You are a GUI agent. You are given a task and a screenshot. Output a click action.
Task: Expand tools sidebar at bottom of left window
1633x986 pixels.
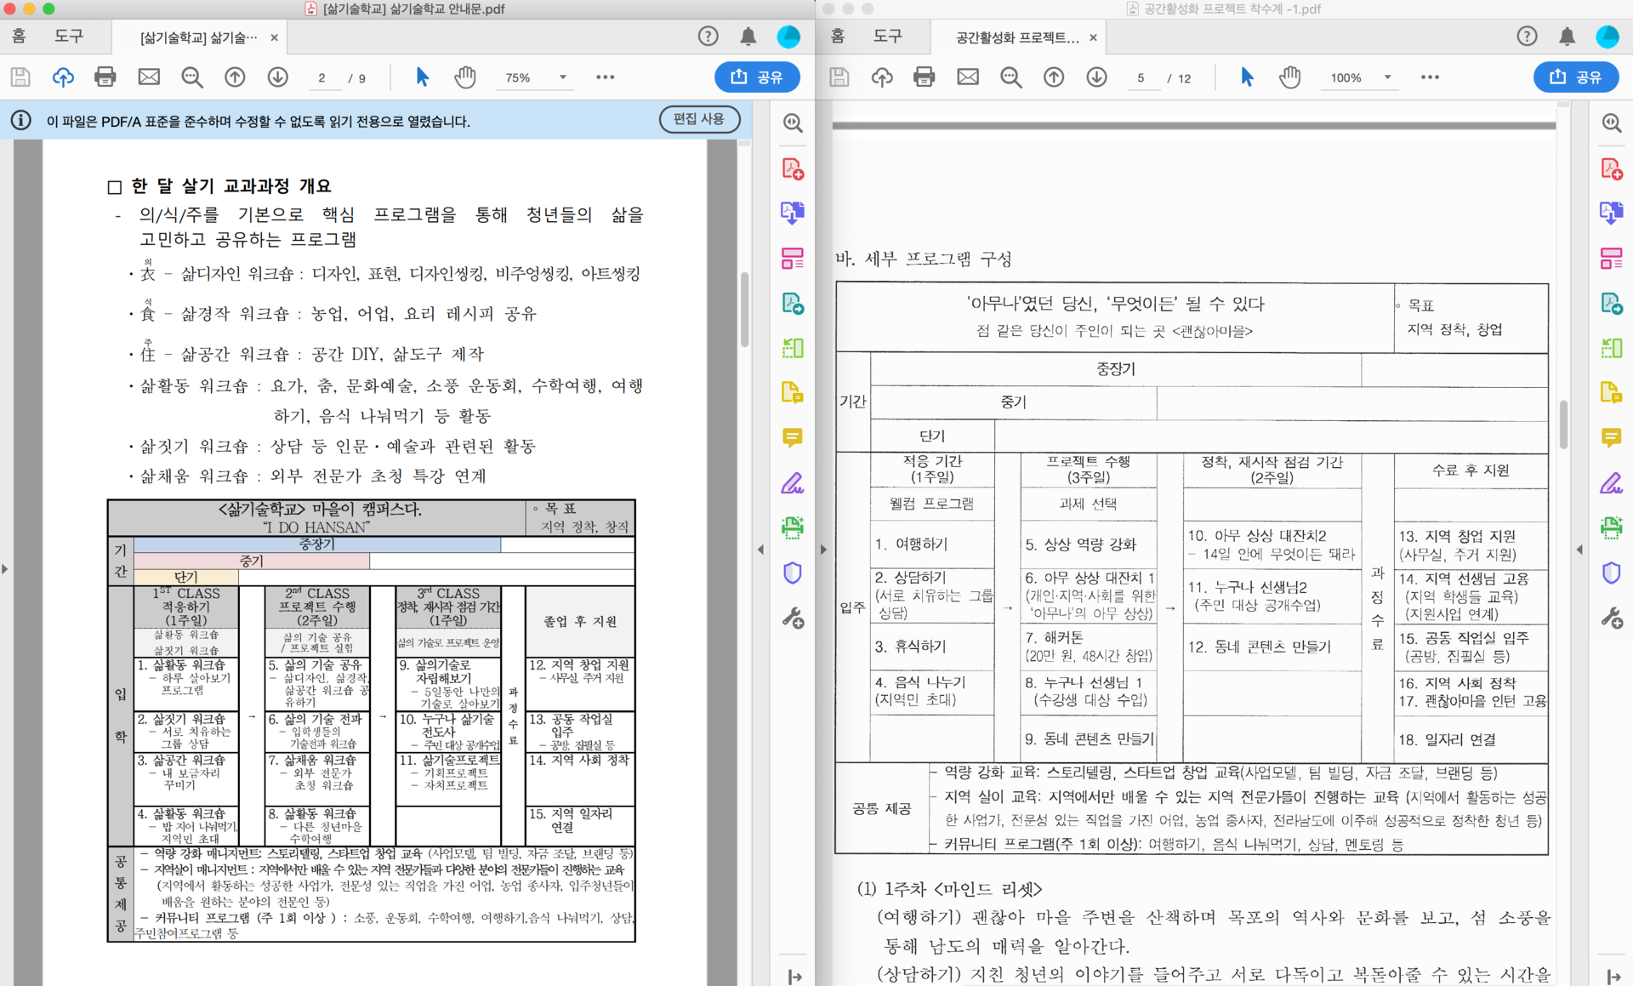point(794,977)
